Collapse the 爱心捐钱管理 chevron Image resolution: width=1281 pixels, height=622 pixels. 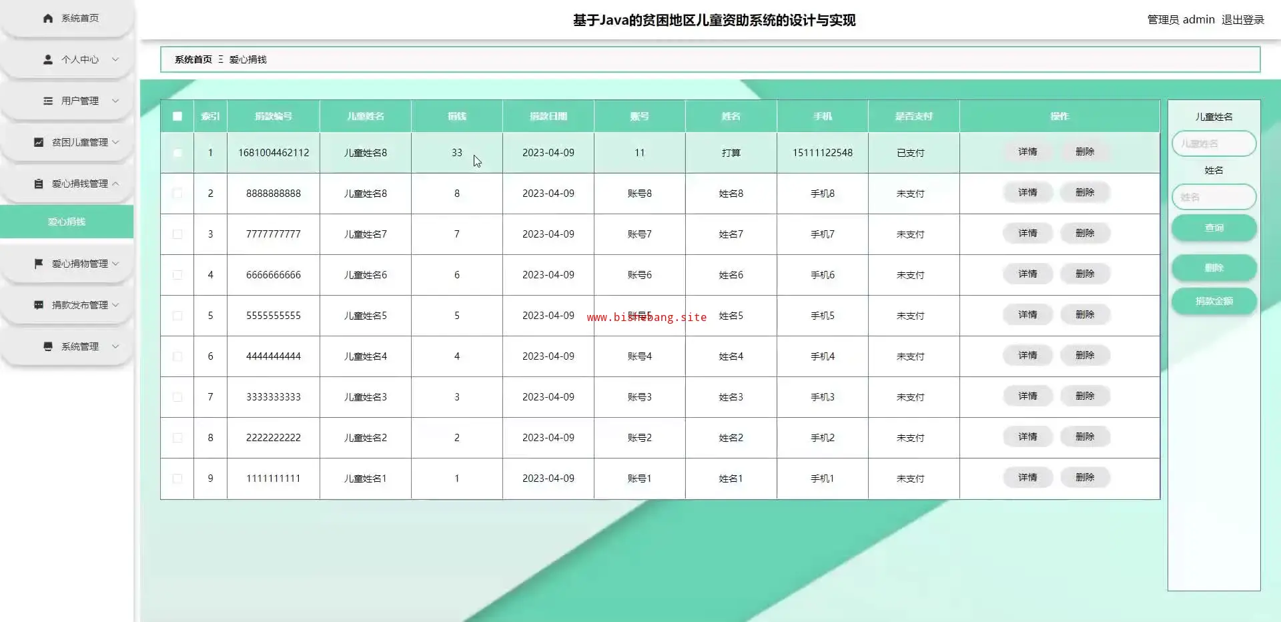click(115, 184)
